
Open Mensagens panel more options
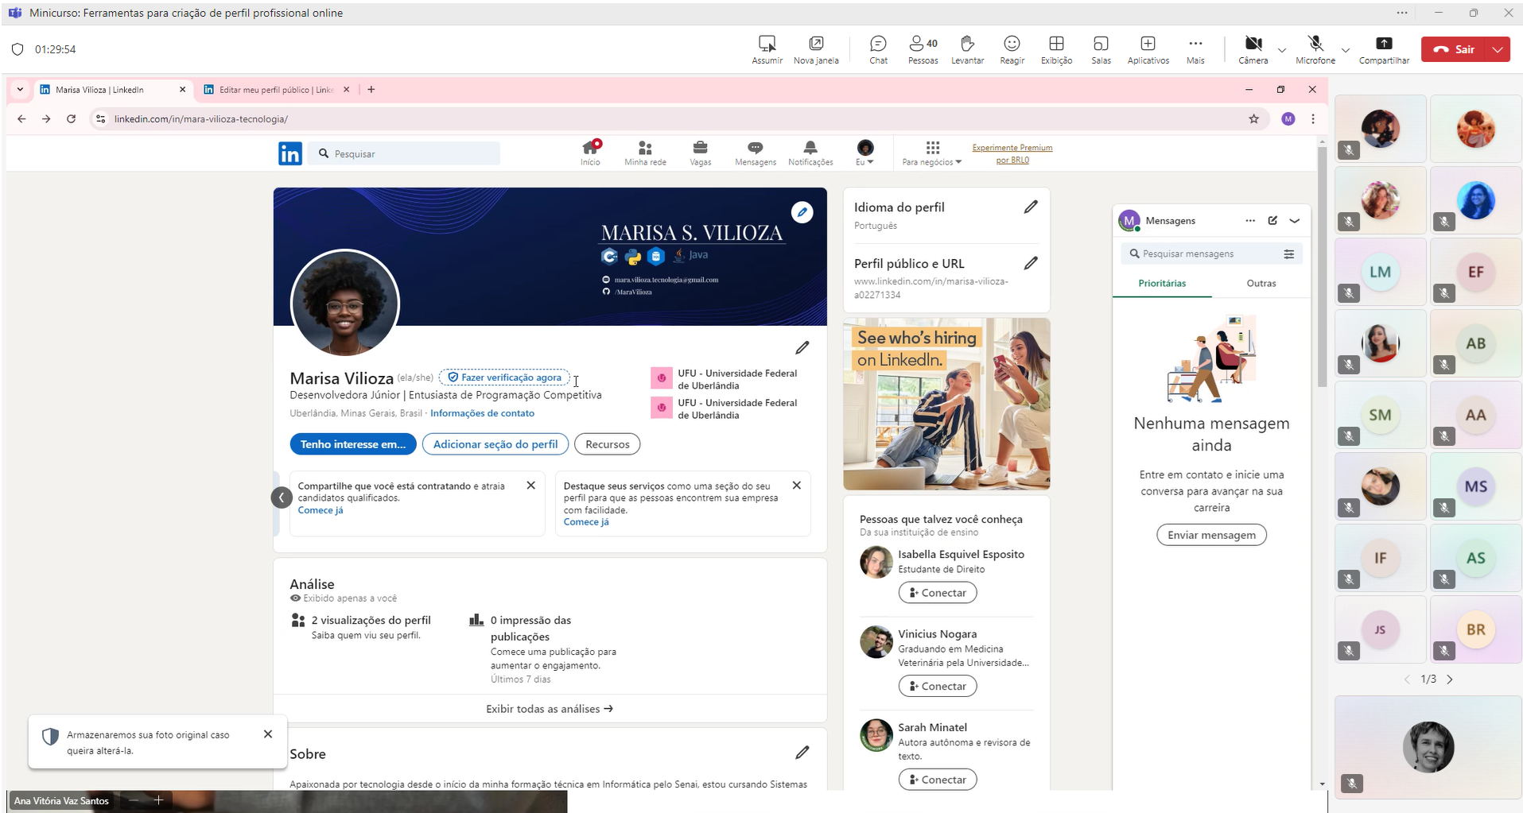click(1250, 221)
